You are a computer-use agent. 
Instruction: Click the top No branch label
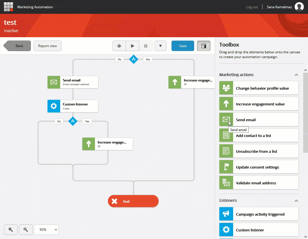click(x=120, y=59)
